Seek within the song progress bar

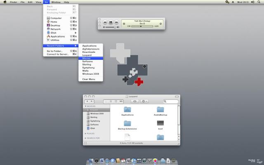point(142,26)
